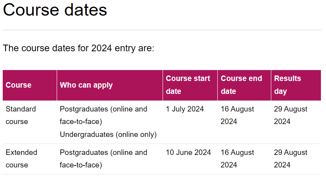This screenshot has height=178, width=326.
Task: Select Extended course '29 August 2024' results day
Action: (x=290, y=159)
